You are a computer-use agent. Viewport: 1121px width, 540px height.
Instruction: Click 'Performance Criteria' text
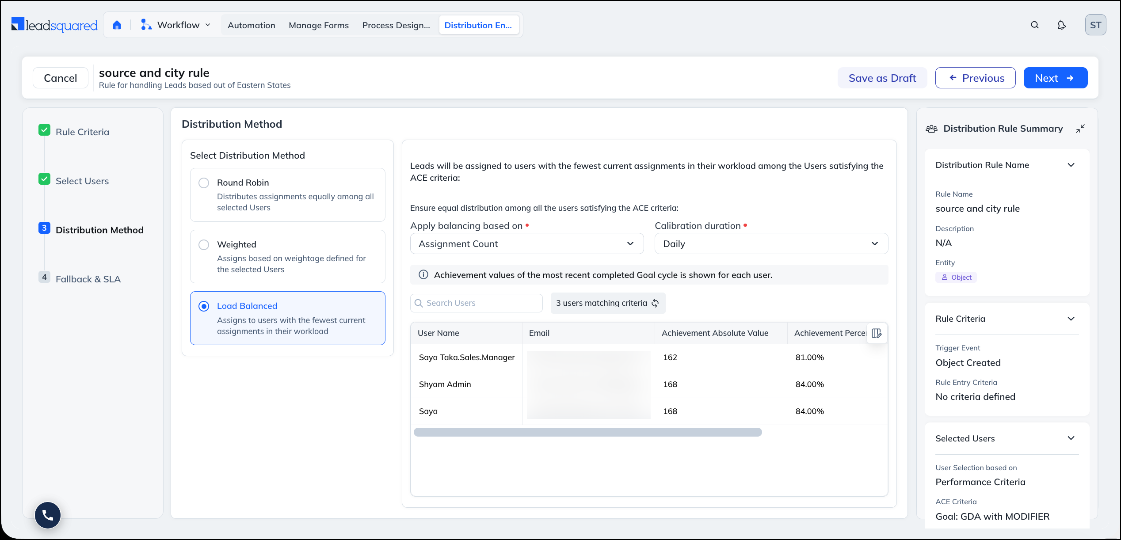point(980,482)
